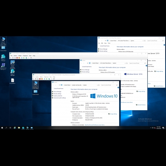This screenshot has height=166, width=166.
Task: Click orange Save button in Essentials VM toolbar
Action: pos(19,58)
